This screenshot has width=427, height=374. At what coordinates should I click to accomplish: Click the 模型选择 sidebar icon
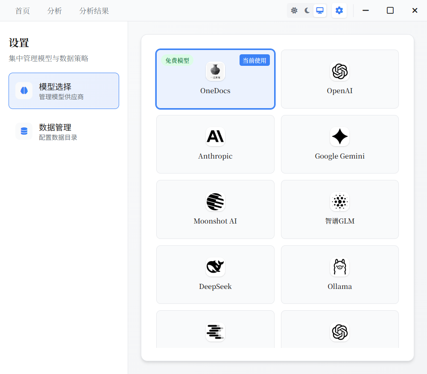tap(23, 91)
